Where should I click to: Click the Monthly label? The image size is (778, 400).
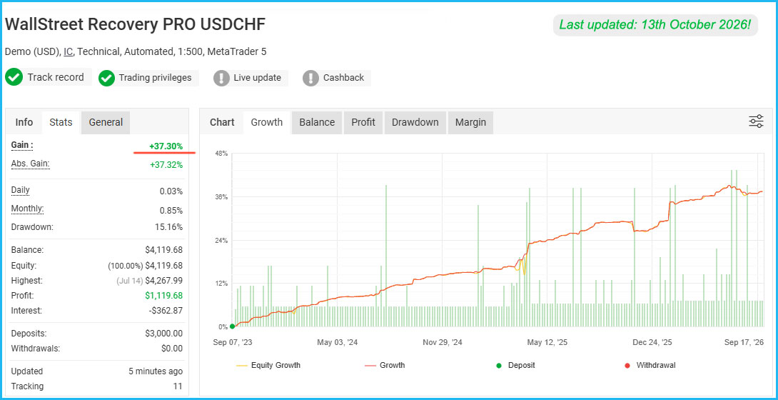[27, 209]
